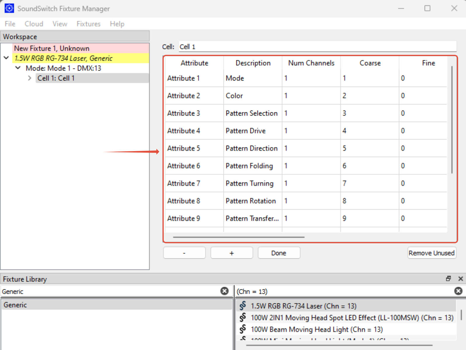
Task: Click the icon beside 100W Beam Moving Head Light
Action: [x=243, y=329]
